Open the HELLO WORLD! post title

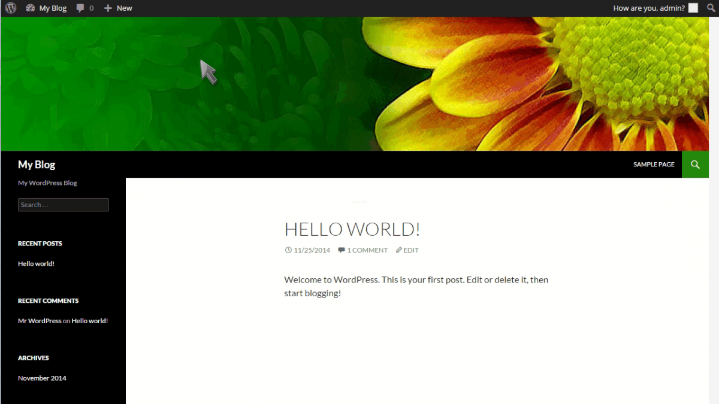coord(352,229)
